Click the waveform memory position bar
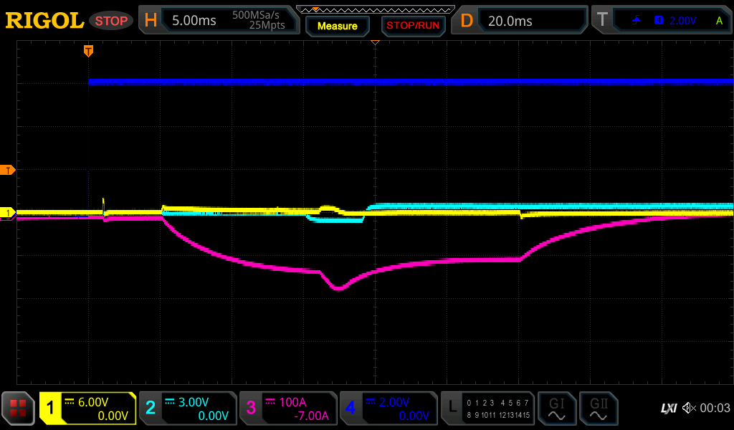Screen dimensions: 734x430 pyautogui.click(x=375, y=9)
